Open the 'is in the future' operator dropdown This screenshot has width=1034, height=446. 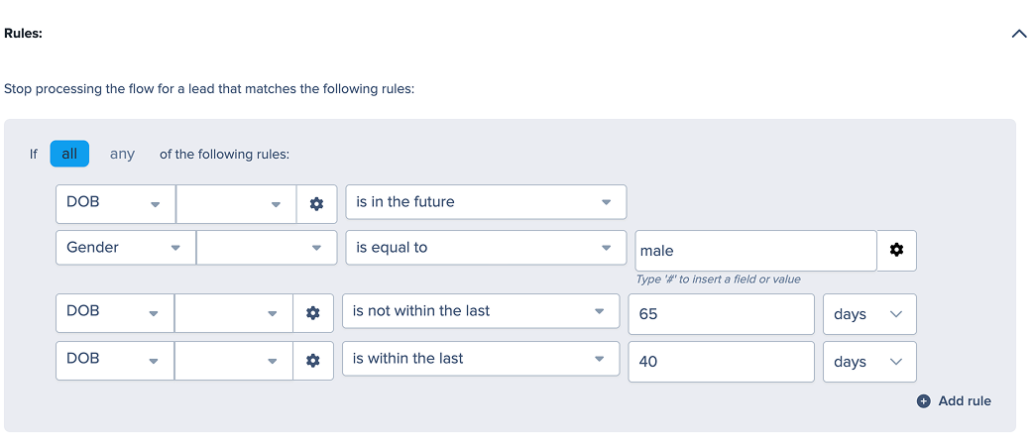[486, 202]
